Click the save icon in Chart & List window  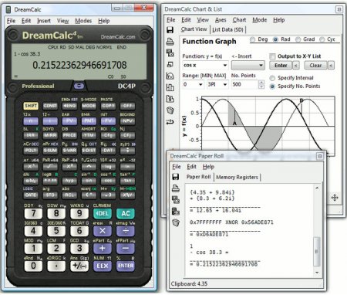pos(170,30)
